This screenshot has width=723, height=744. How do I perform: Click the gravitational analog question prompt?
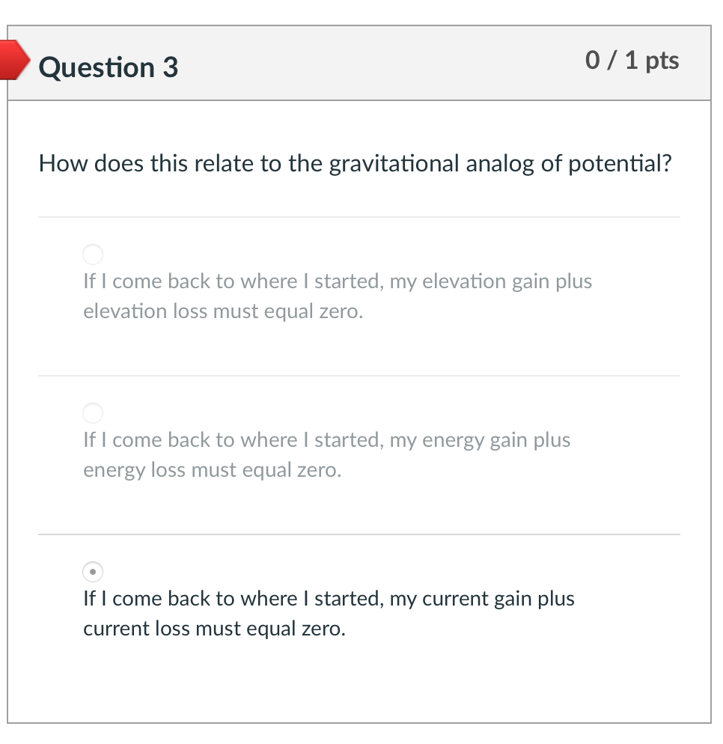click(x=356, y=163)
